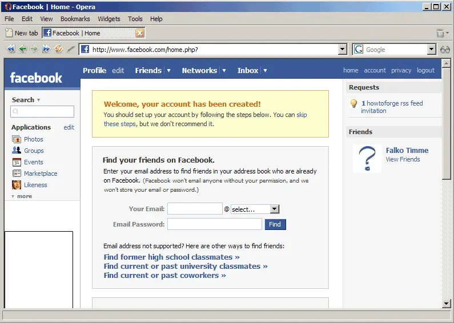Open Likeness application icon
454x323 pixels.
point(17,185)
